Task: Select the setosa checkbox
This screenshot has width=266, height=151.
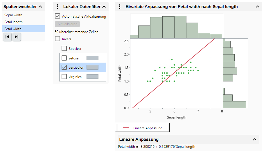Action: (64, 58)
